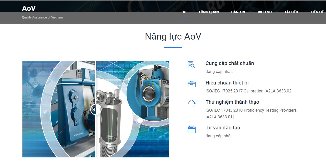
Task: Click đang cập nhật under Cung cấp chất chuẩn
Action: [219, 72]
